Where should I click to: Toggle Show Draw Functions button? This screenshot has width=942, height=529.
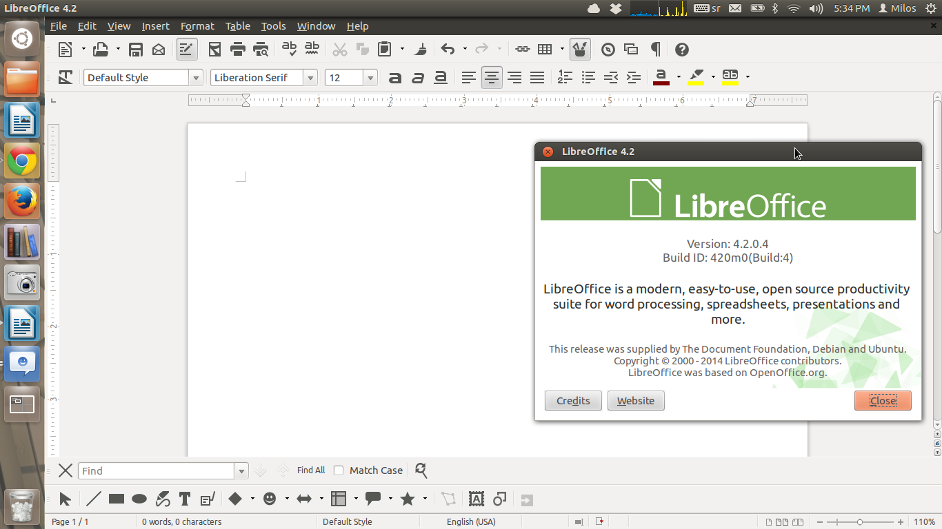(x=580, y=49)
